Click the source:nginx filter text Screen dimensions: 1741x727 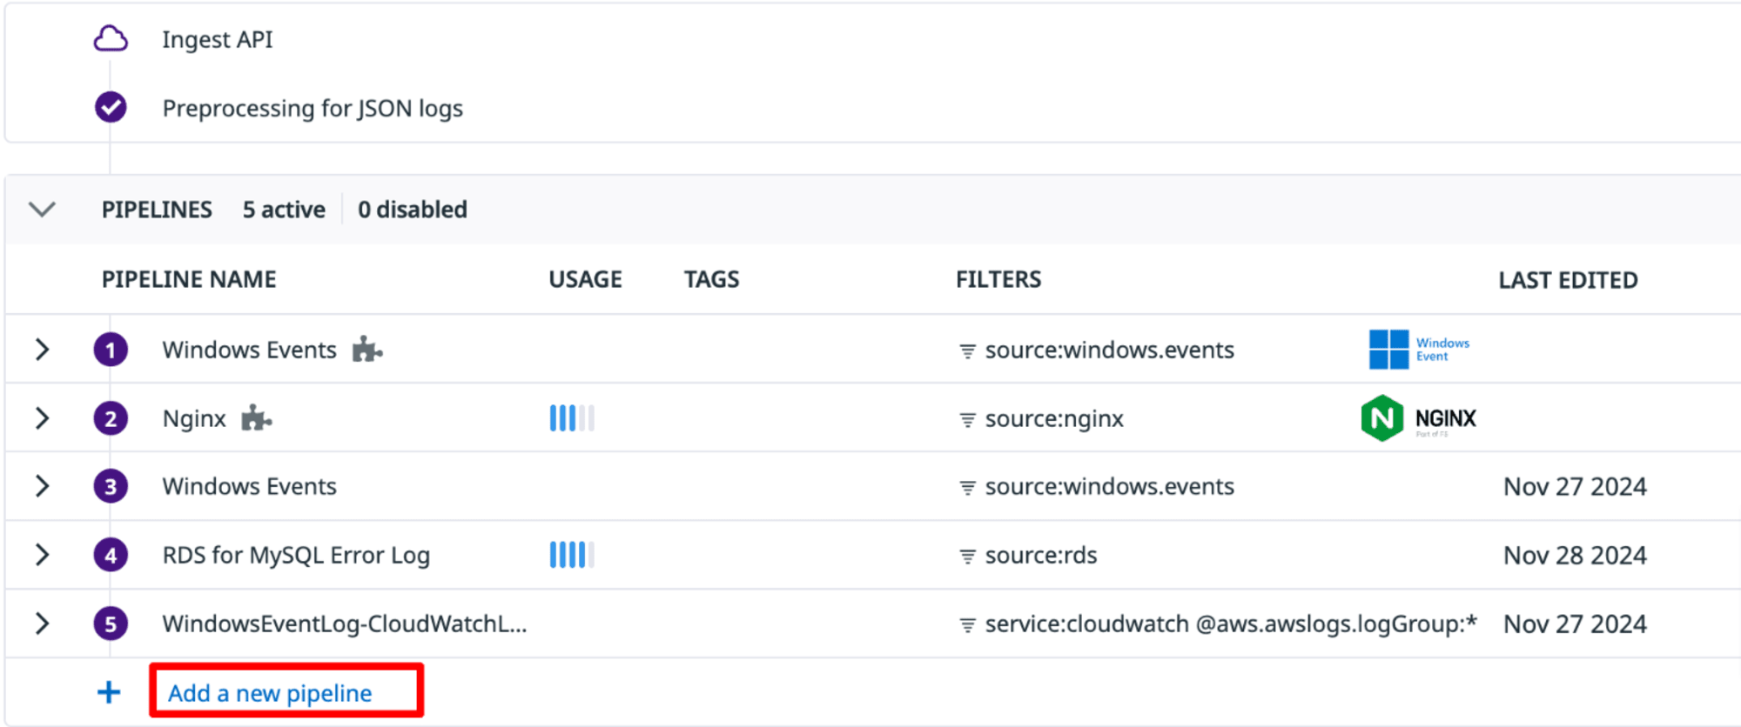click(x=1054, y=418)
